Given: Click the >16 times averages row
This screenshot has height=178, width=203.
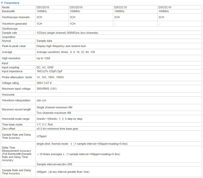Looking at the screenshot, I should tap(119, 154).
